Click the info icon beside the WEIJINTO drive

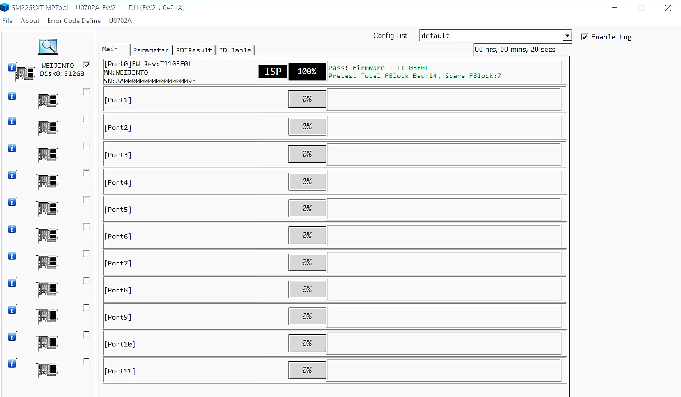coord(12,67)
